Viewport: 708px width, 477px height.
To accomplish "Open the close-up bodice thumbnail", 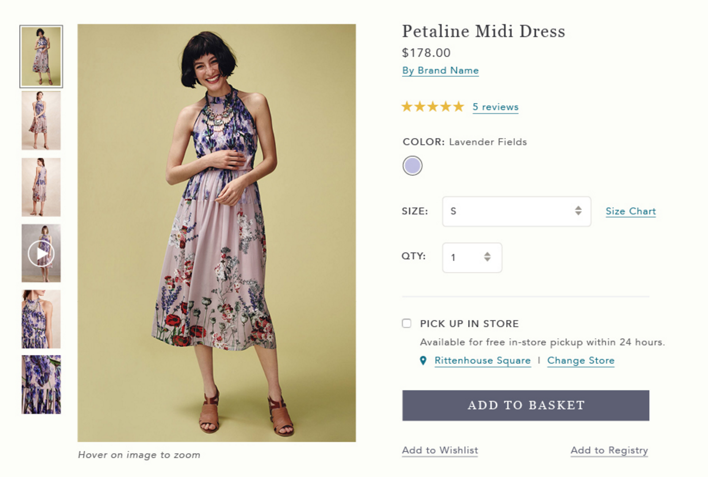I will tap(41, 319).
